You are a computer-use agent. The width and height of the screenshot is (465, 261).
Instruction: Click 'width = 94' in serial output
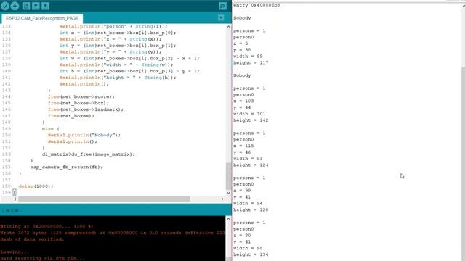click(248, 203)
